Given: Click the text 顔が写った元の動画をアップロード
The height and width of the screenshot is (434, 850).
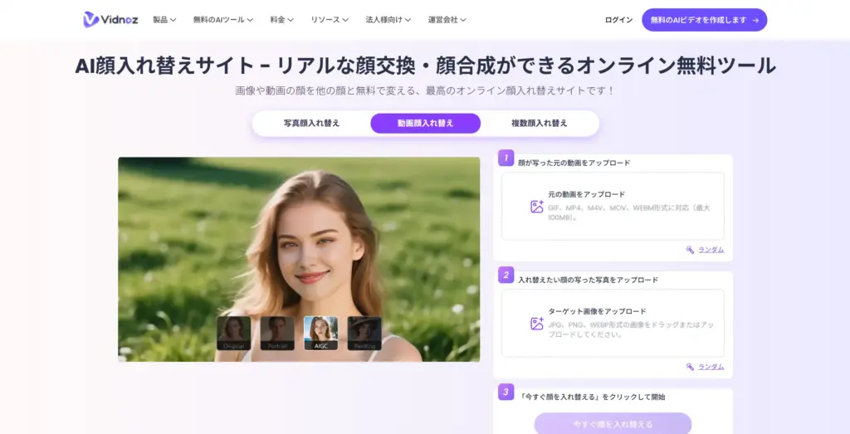Looking at the screenshot, I should coord(574,163).
